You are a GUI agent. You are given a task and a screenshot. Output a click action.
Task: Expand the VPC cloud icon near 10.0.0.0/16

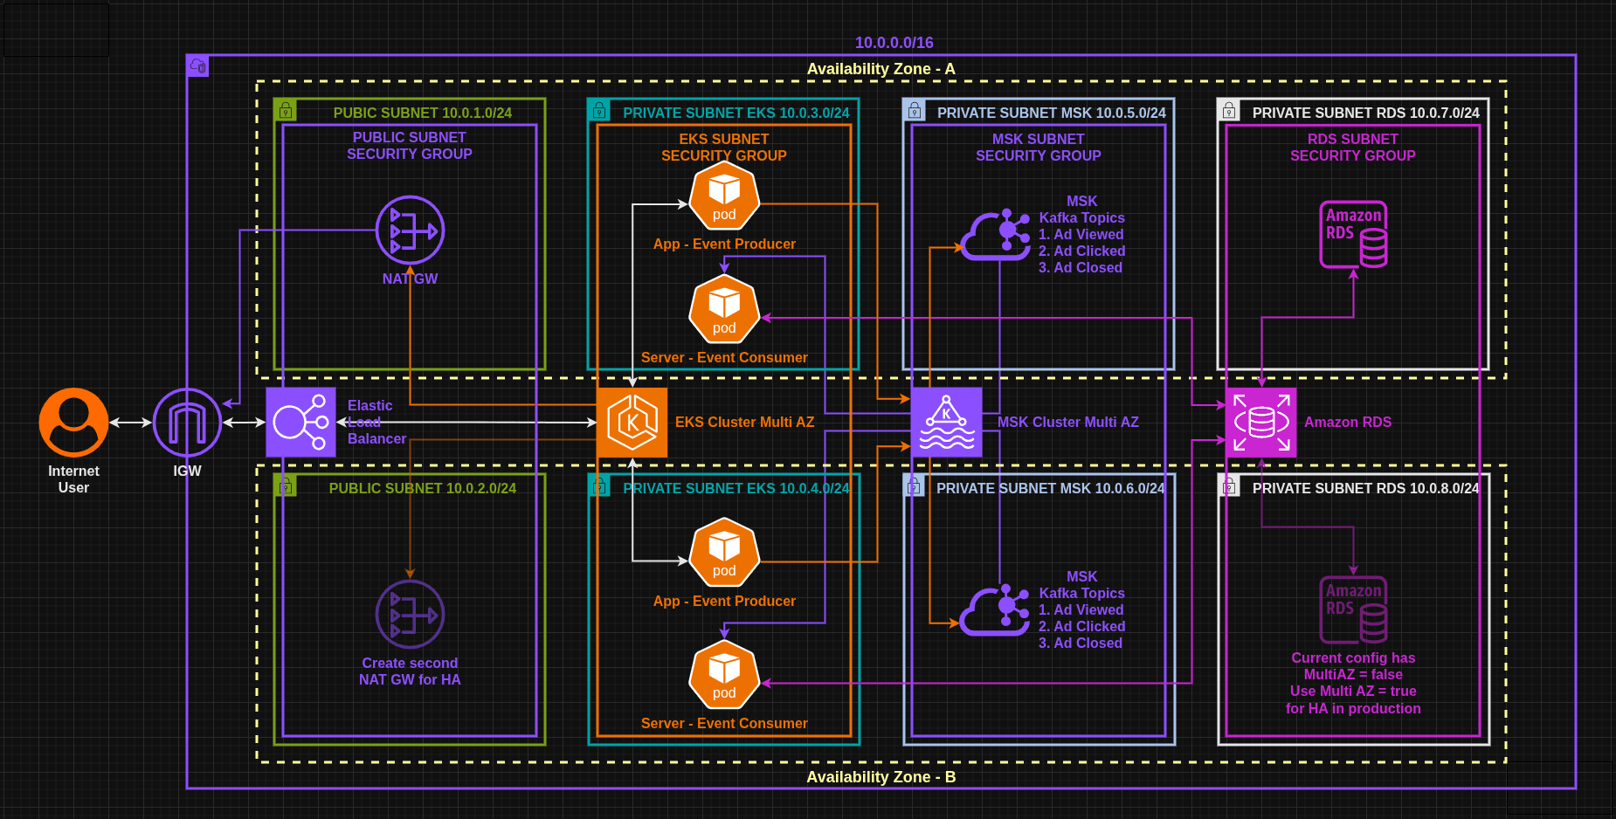[197, 65]
